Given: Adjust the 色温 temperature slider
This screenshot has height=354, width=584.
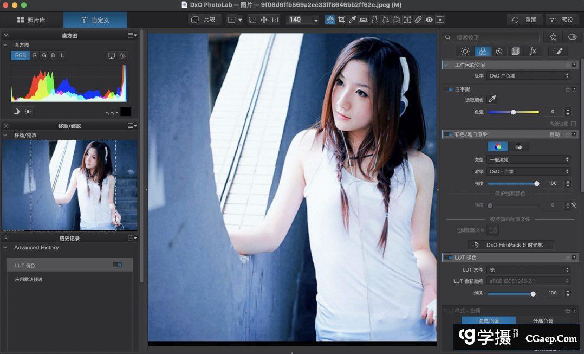Looking at the screenshot, I should tap(513, 112).
